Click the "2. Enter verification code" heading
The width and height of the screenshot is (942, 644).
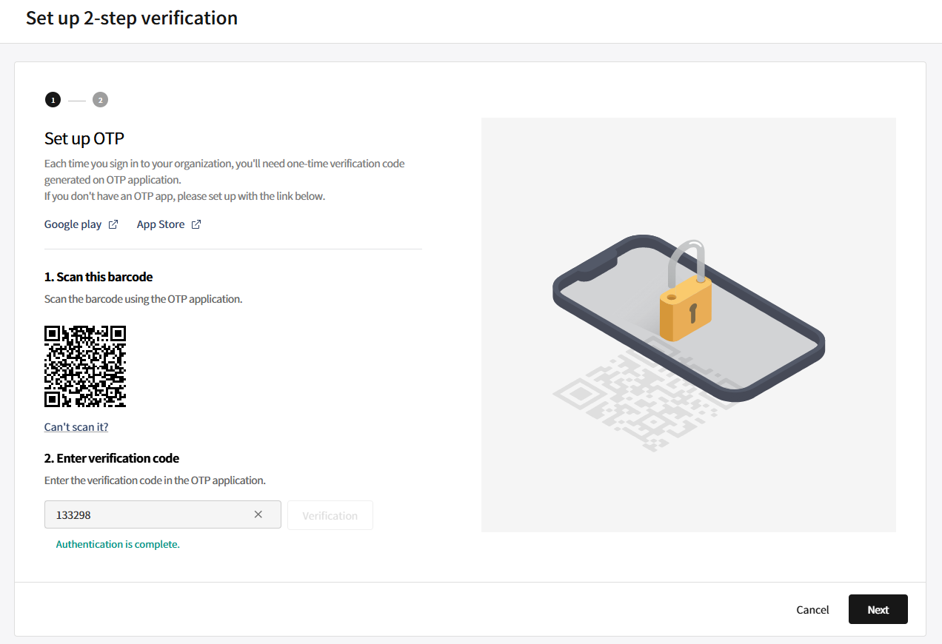click(112, 458)
